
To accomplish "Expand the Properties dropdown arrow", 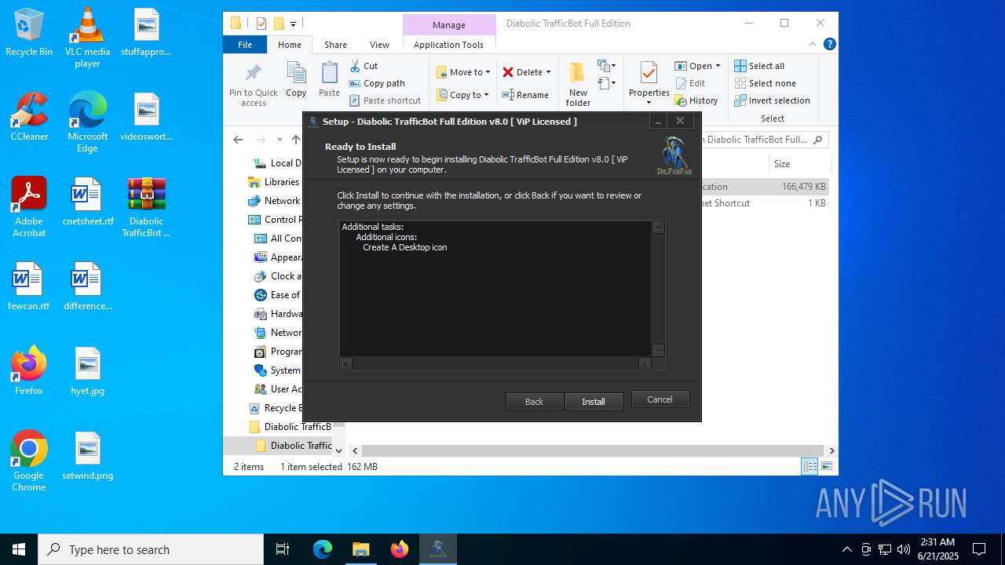I will (649, 103).
